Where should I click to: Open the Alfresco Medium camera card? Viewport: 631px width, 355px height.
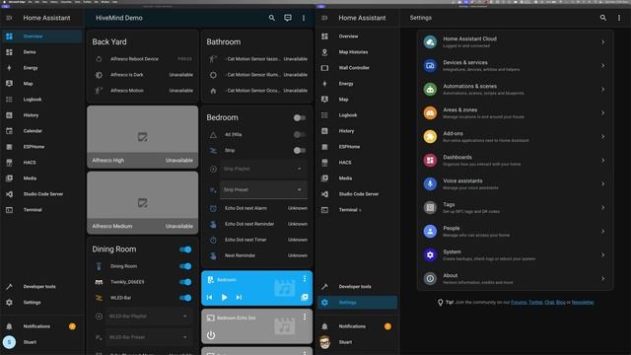tap(142, 203)
